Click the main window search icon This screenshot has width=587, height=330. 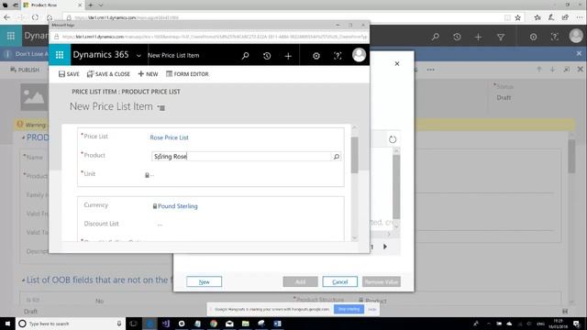point(436,37)
